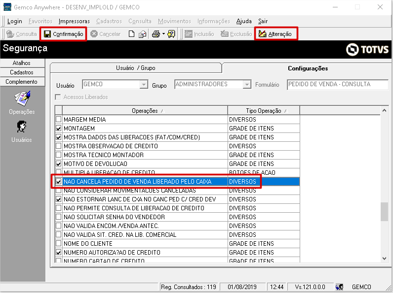Open Usuários in the sidebar
This screenshot has width=393, height=293.
point(22,132)
